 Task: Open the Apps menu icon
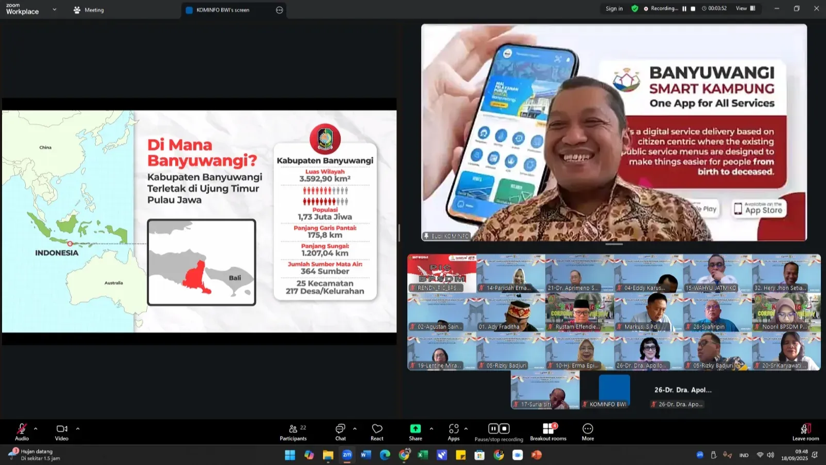pyautogui.click(x=453, y=432)
